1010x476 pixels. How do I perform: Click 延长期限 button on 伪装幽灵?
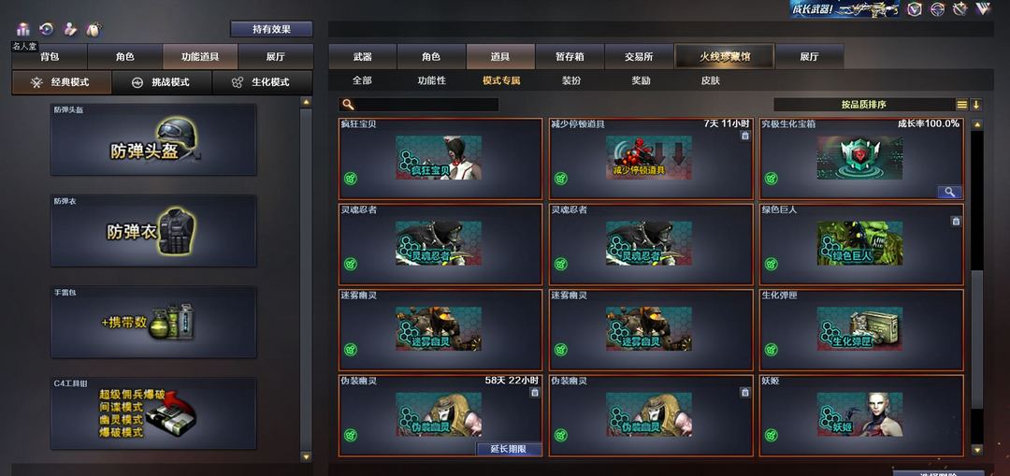[x=509, y=449]
